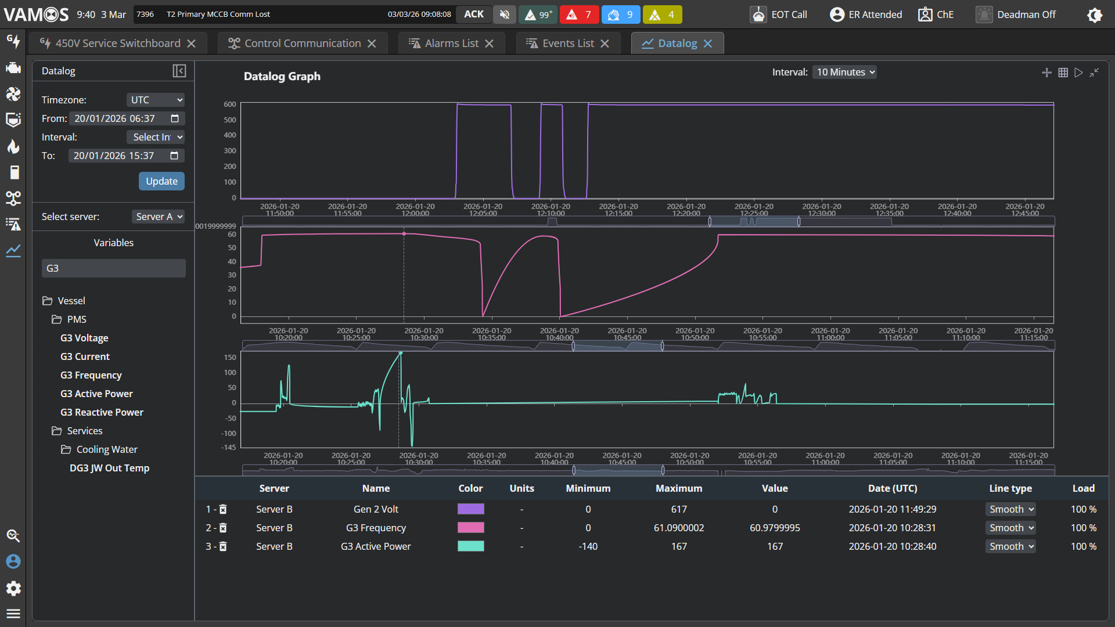
Task: Collapse the PMS tree folder
Action: coord(56,319)
